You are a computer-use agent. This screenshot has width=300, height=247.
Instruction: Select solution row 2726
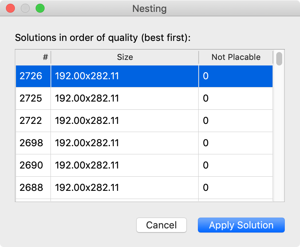coord(31,76)
